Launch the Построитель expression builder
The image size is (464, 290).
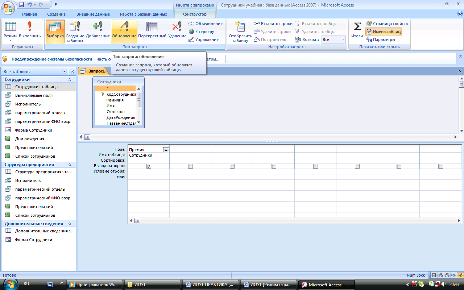tap(270, 40)
